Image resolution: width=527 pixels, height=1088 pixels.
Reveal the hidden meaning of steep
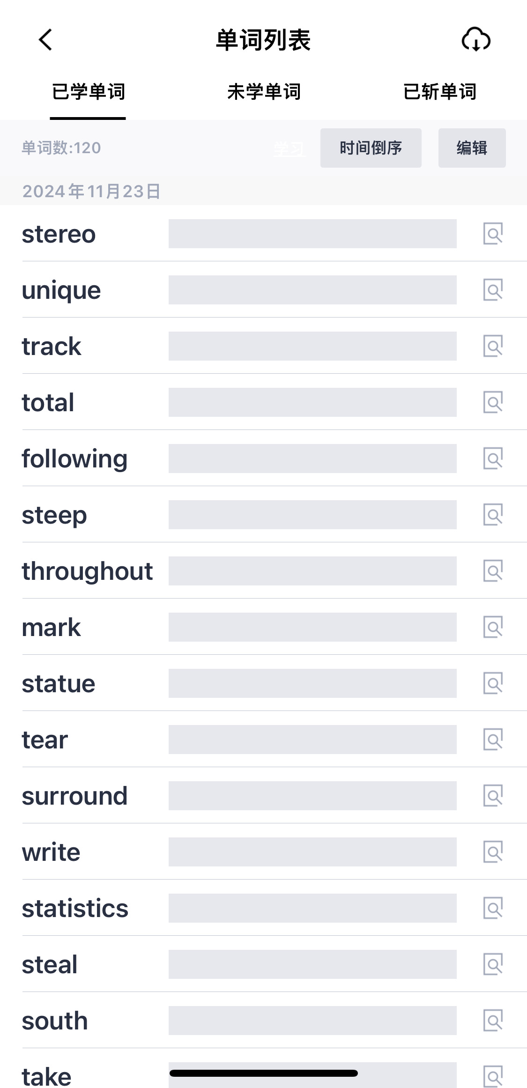click(312, 515)
